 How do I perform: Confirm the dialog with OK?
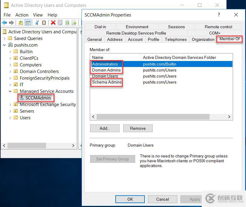(130, 199)
